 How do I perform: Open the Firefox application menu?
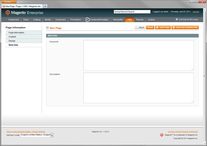[x=9, y=2]
